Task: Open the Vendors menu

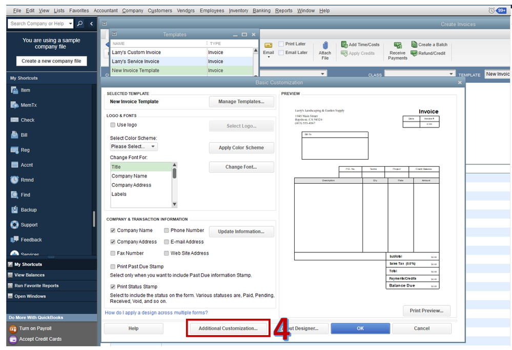Action: coord(186,11)
